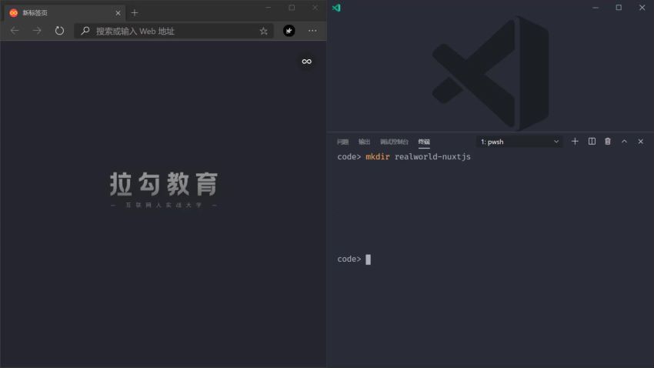Close the VS Code terminal panel

641,142
